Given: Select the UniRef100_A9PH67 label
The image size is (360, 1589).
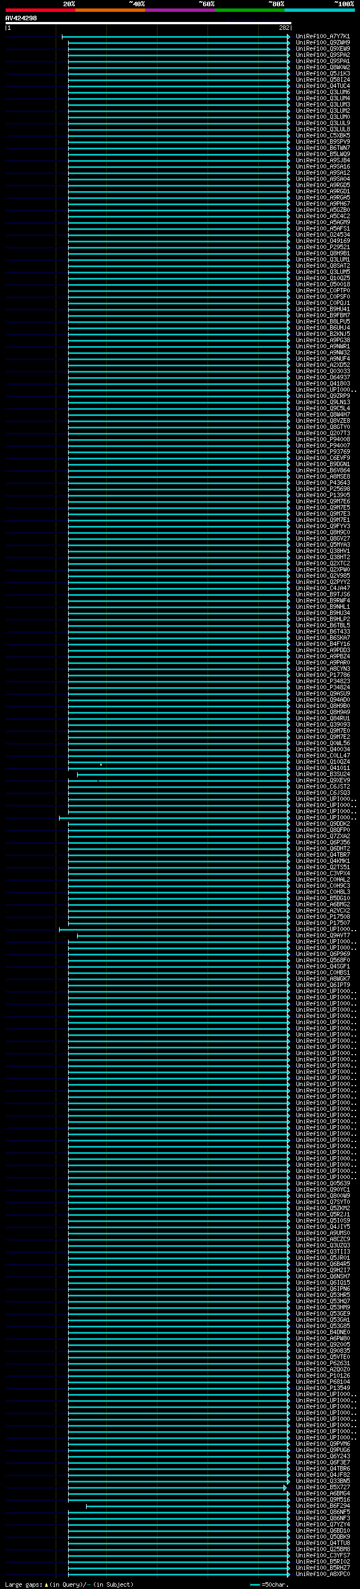Looking at the screenshot, I should pyautogui.click(x=322, y=203).
